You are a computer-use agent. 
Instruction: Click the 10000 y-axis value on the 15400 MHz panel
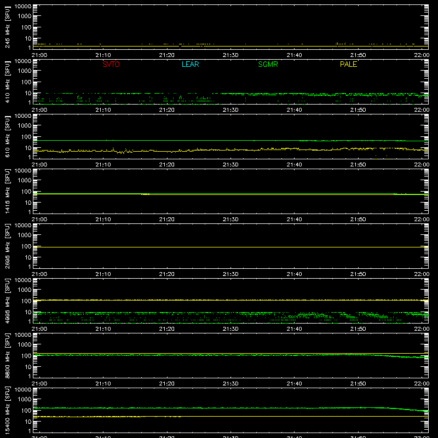click(x=23, y=390)
